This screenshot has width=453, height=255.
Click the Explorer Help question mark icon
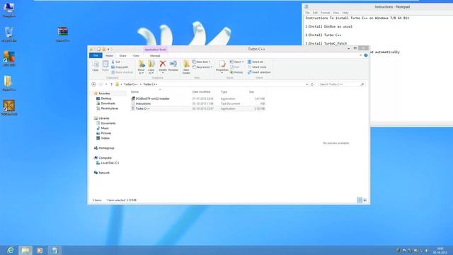click(x=366, y=55)
